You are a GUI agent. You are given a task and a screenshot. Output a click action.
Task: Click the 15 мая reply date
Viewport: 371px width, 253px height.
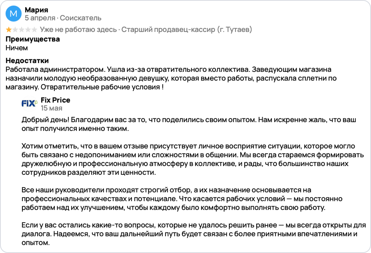click(x=51, y=108)
